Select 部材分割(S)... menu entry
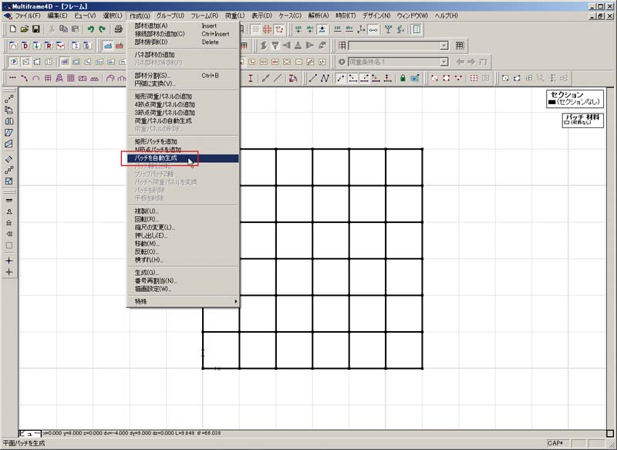Viewport: 617px width, 450px height. (183, 76)
